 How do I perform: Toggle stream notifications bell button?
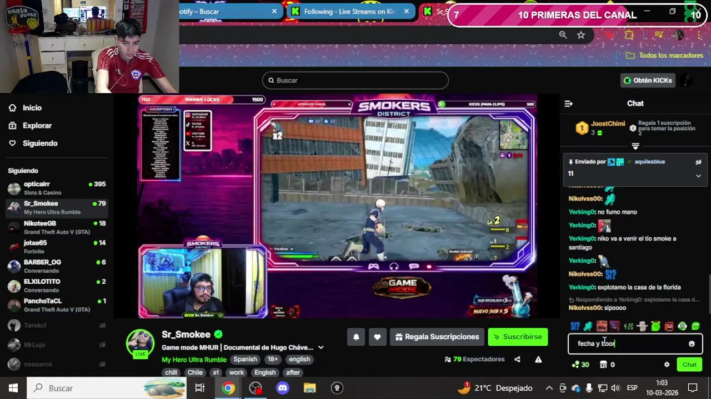point(356,337)
